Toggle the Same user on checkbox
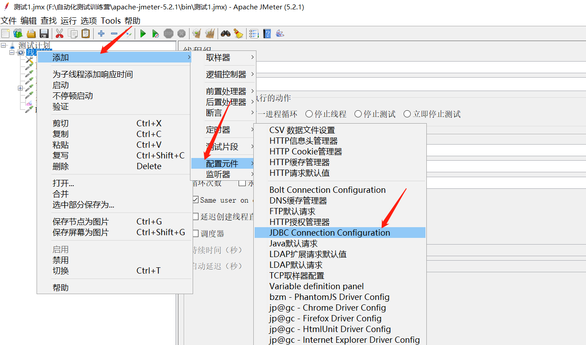586x345 pixels. [195, 200]
